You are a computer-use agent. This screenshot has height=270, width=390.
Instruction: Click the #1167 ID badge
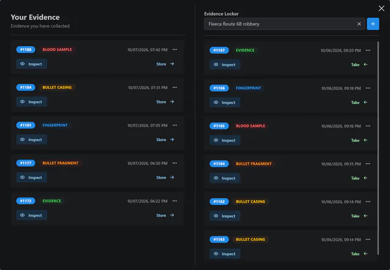pyautogui.click(x=219, y=50)
